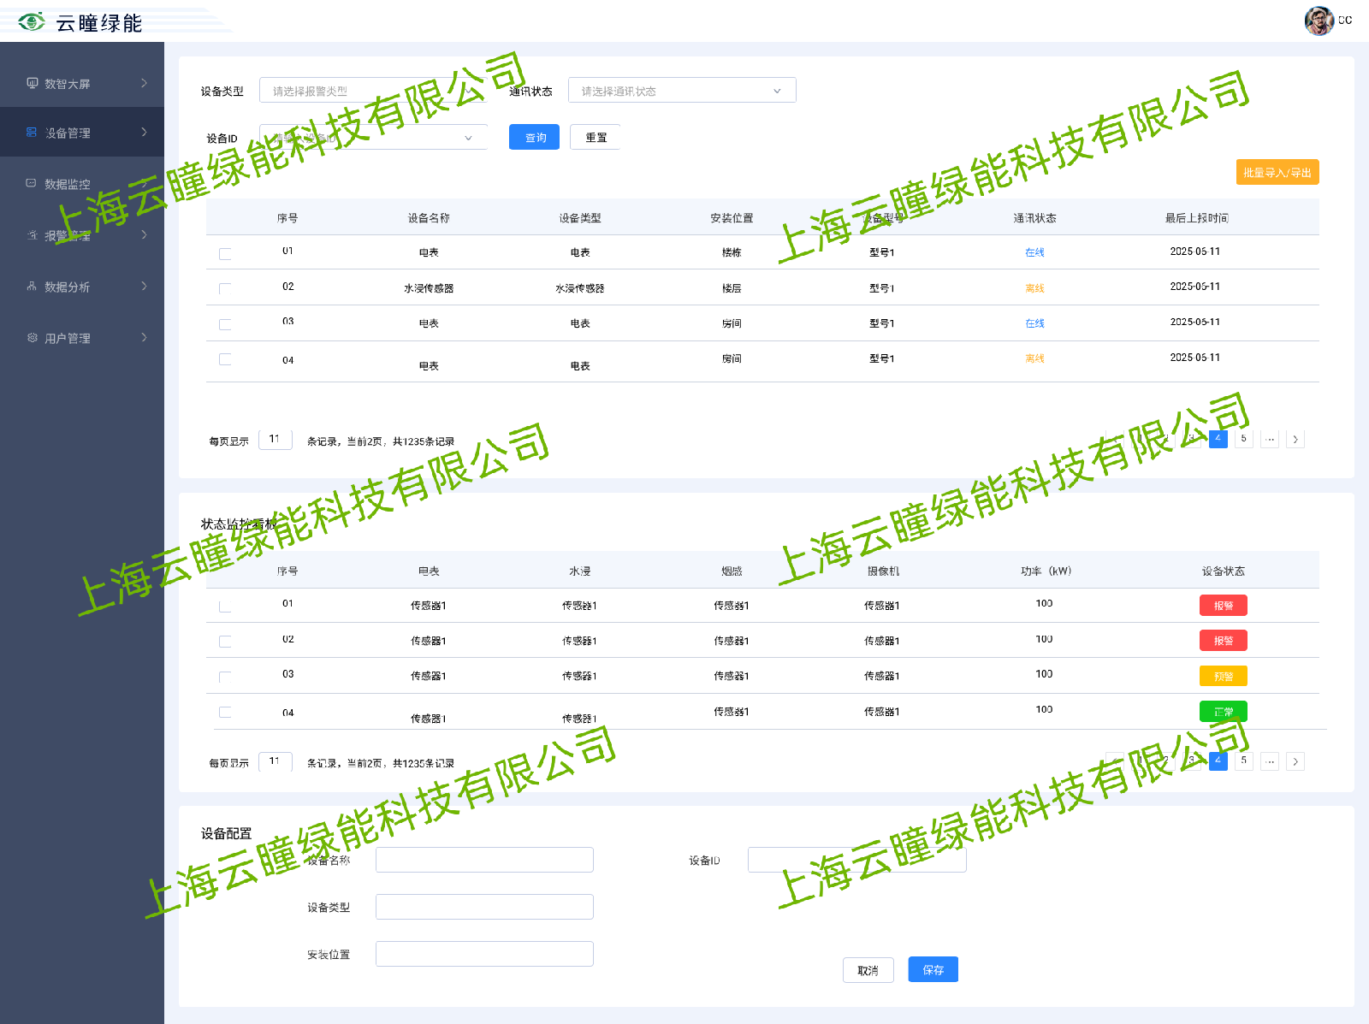Open the 通讯状态 dropdown
Screen dimensions: 1369x1024
tap(681, 91)
